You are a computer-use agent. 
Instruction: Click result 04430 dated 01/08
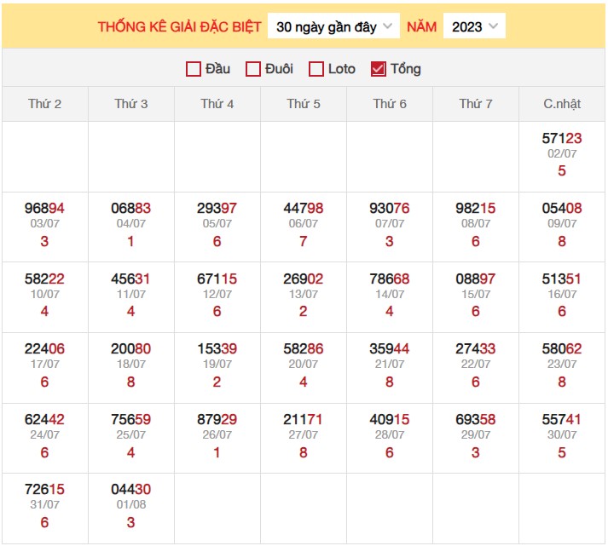tap(131, 490)
